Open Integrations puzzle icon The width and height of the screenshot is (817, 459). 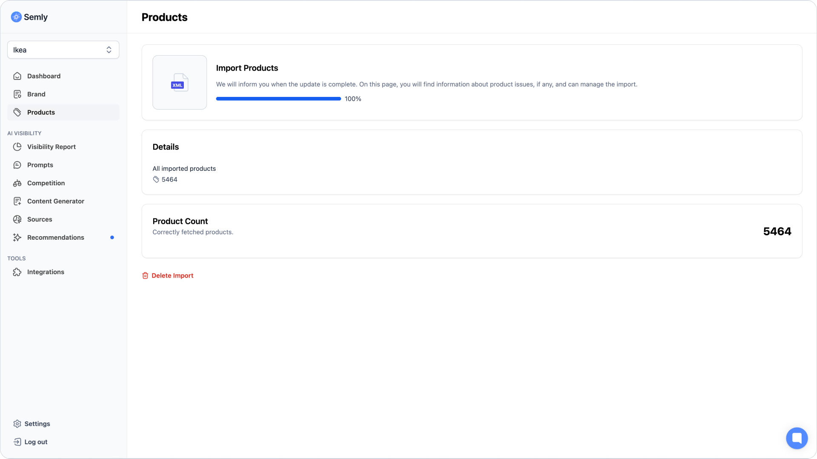point(17,272)
